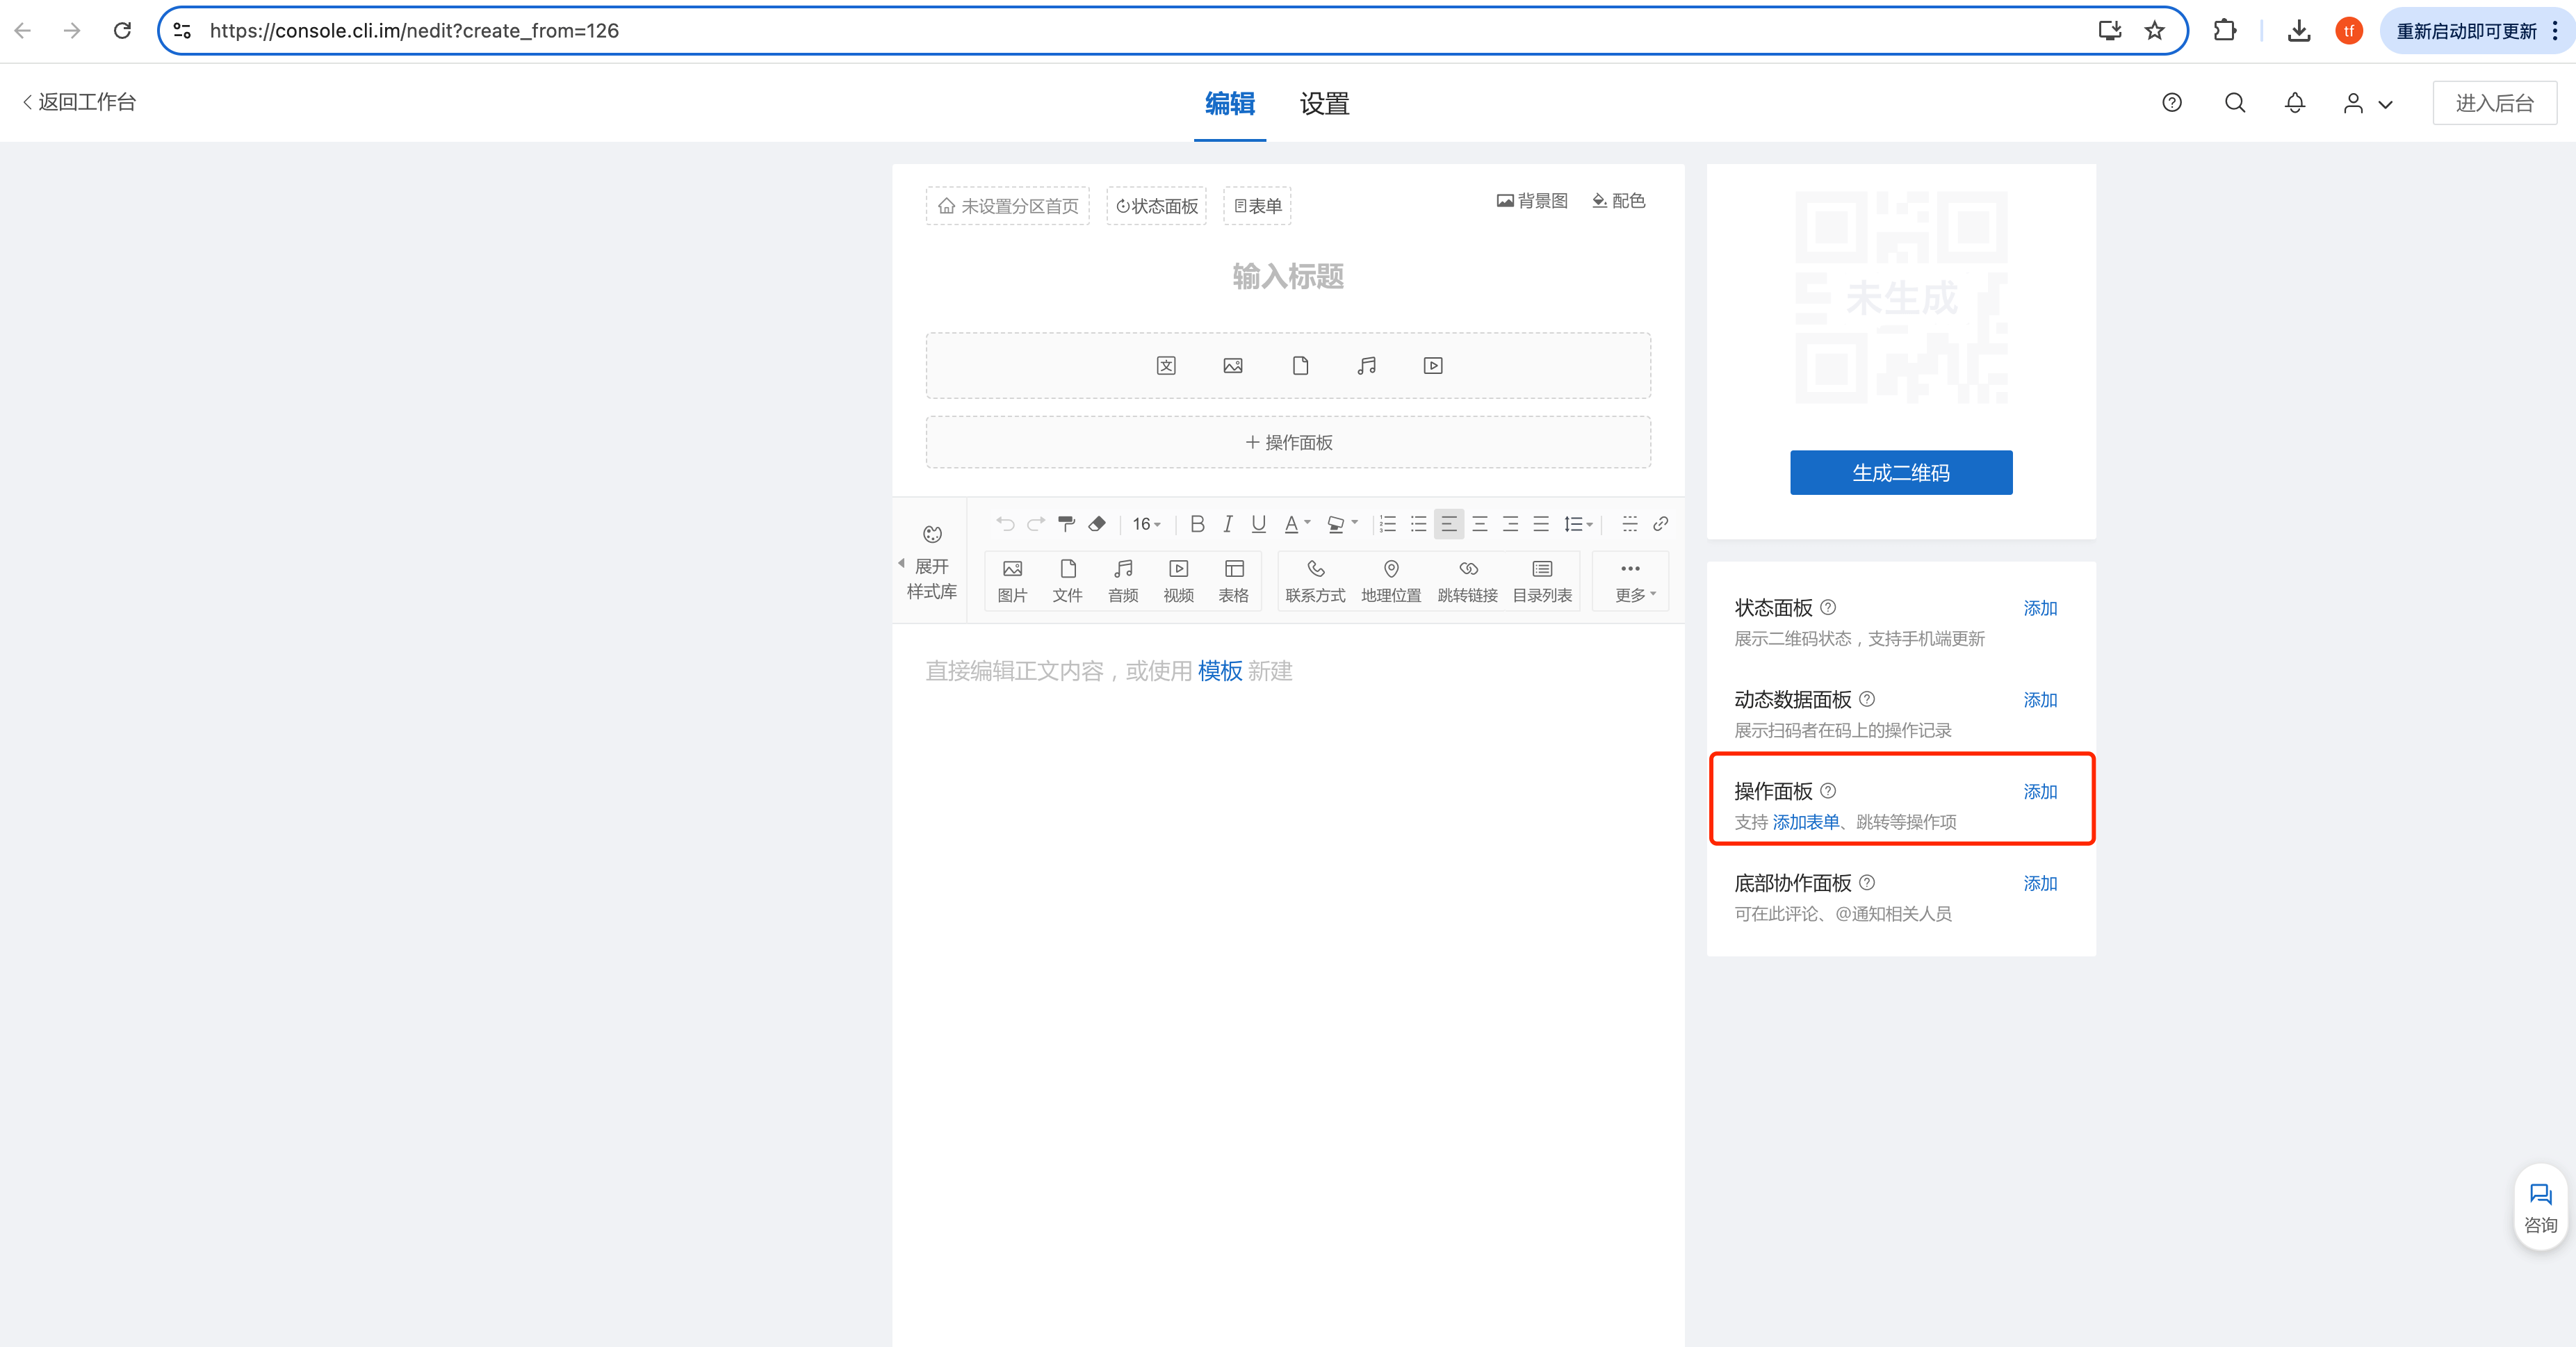The width and height of the screenshot is (2576, 1347).
Task: Click the 生成二维码 button
Action: click(1900, 472)
